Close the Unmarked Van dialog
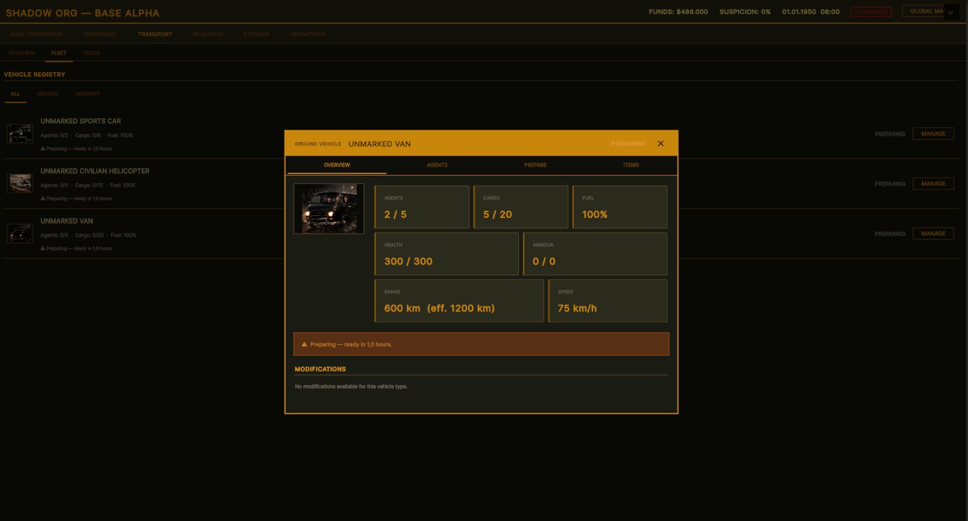The height and width of the screenshot is (521, 968). click(661, 144)
